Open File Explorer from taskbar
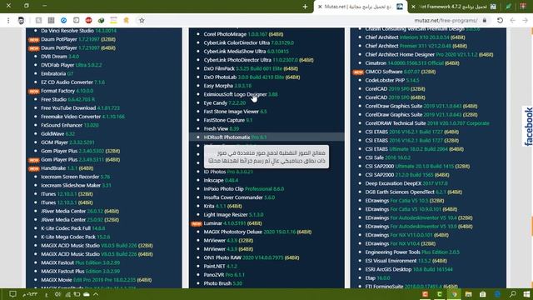The image size is (533, 300). click(x=468, y=294)
